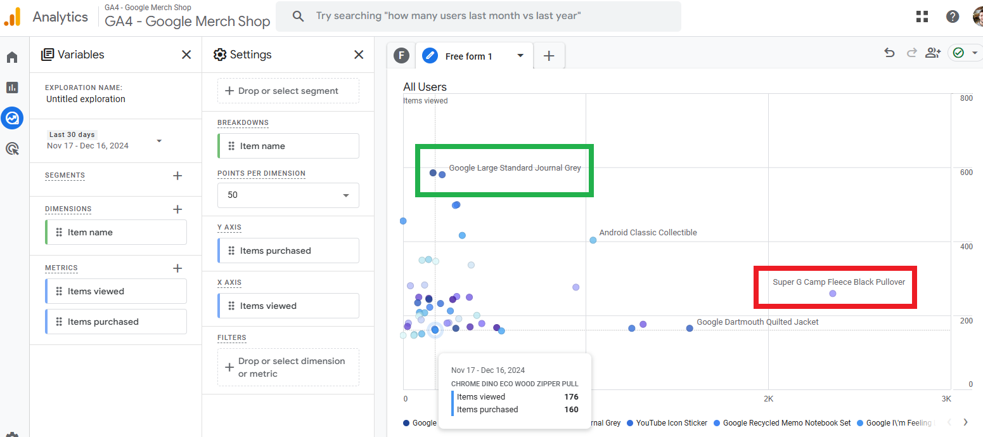983x437 pixels.
Task: Open the date range dropdown
Action: (159, 141)
